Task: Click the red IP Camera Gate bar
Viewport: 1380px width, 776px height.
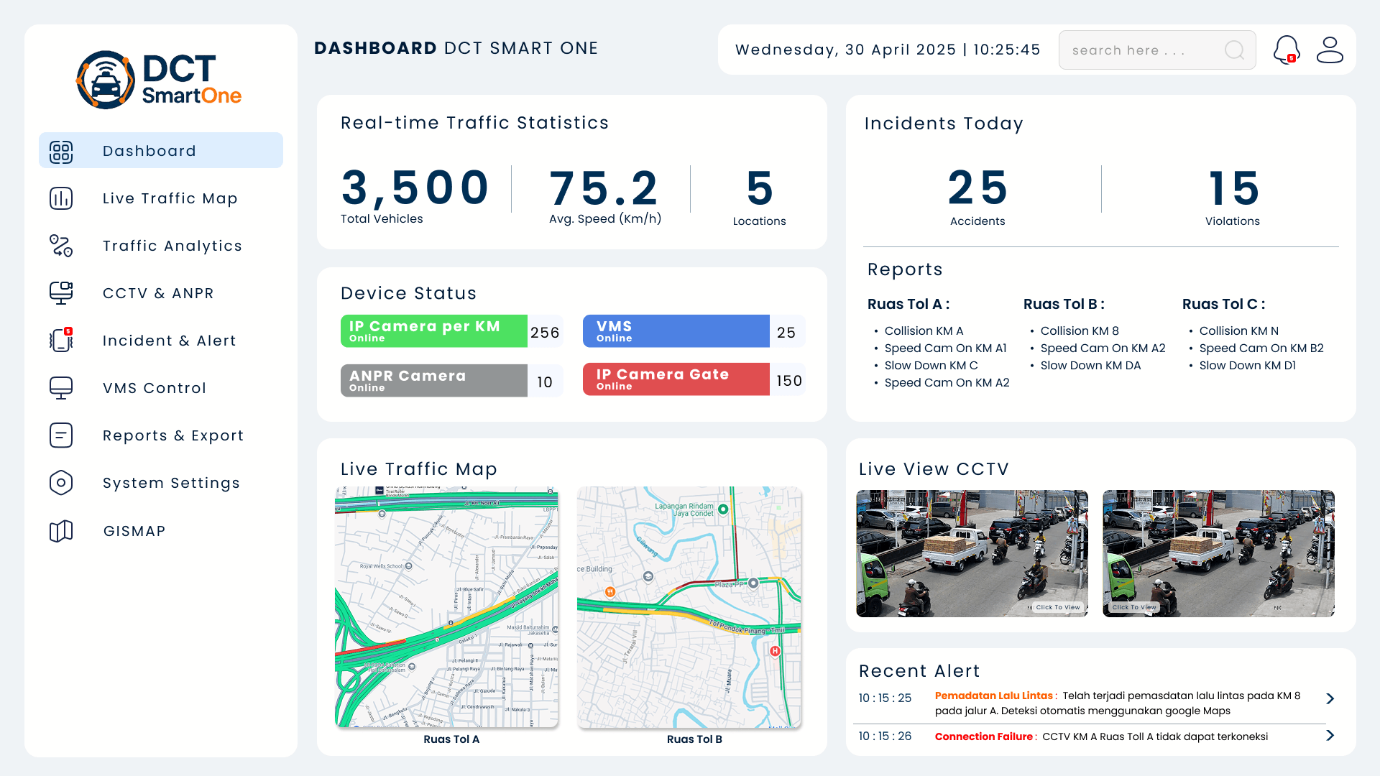Action: 676,379
